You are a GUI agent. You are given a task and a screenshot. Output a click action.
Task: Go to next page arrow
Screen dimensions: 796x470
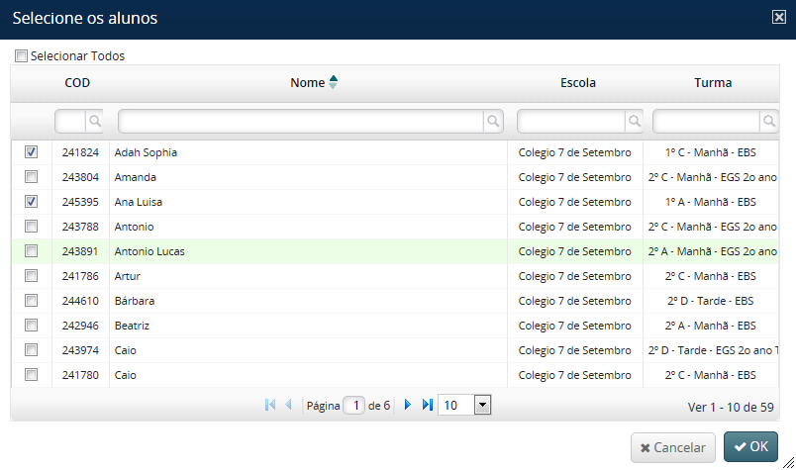[x=407, y=405]
